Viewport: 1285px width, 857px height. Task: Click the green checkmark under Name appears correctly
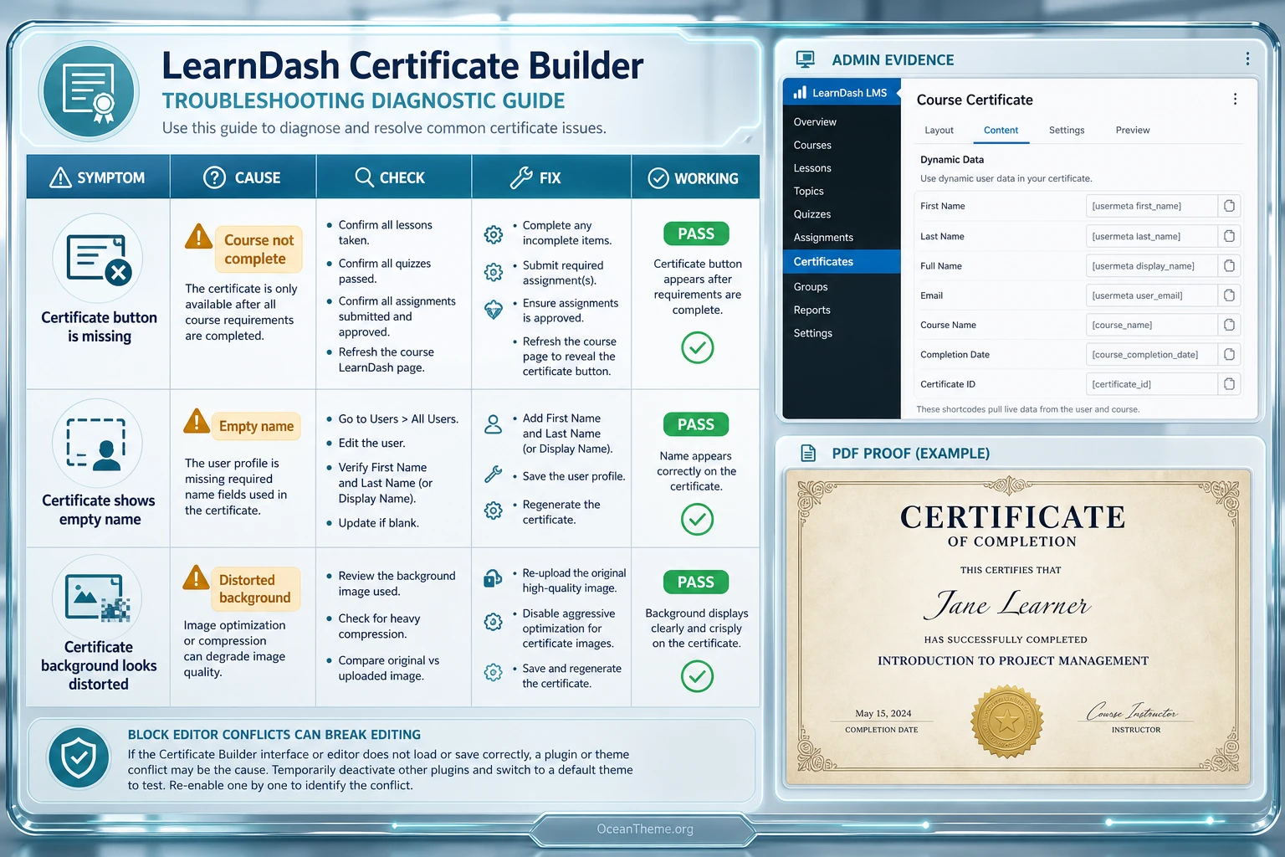(x=697, y=520)
